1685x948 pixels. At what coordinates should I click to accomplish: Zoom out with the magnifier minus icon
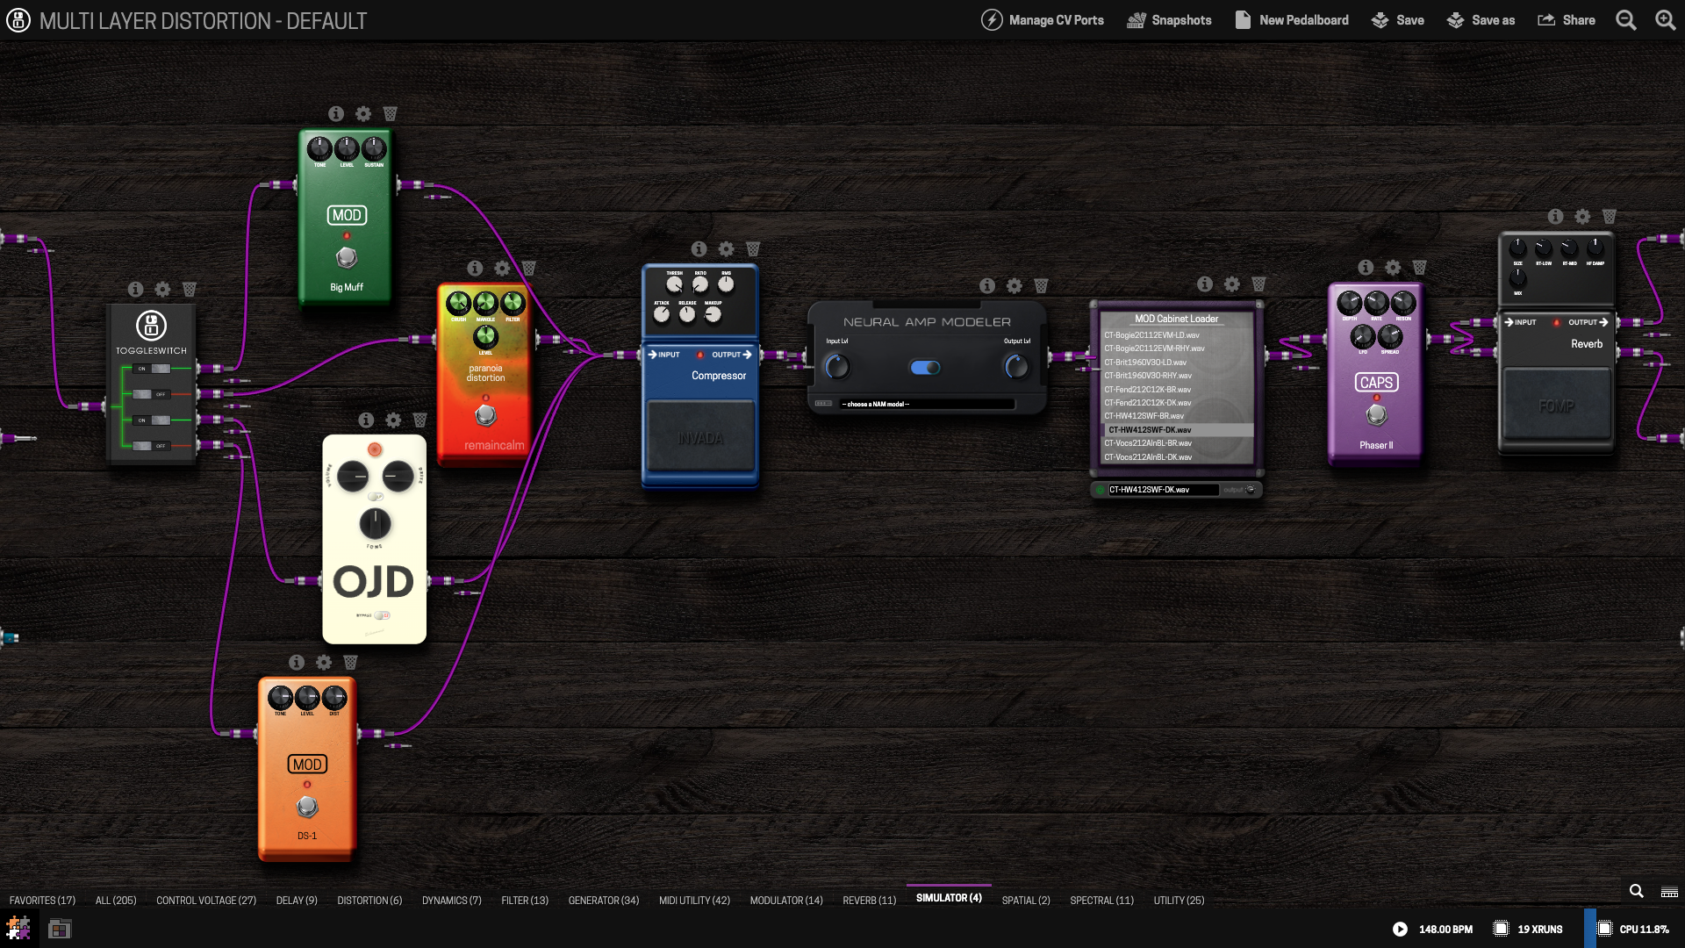pyautogui.click(x=1625, y=20)
